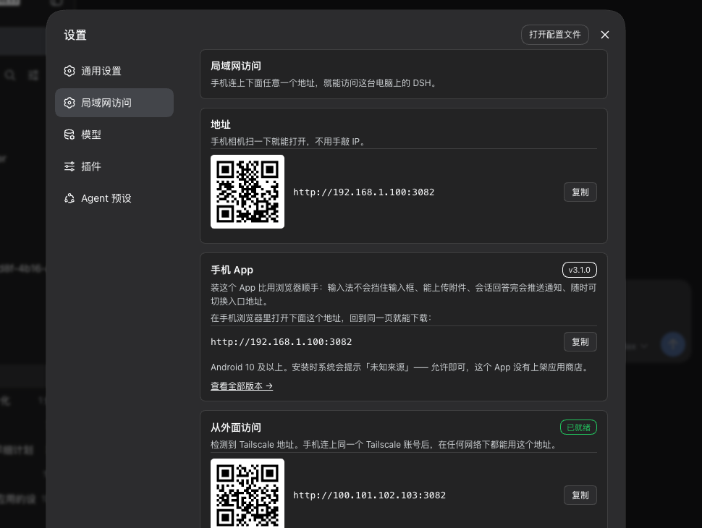The width and height of the screenshot is (702, 528).
Task: Click the sliders icon beside 插件
Action: tap(69, 166)
